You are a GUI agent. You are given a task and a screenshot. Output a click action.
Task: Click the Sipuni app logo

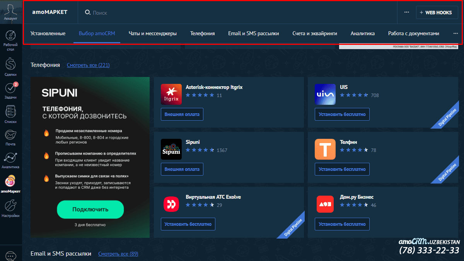point(171,149)
